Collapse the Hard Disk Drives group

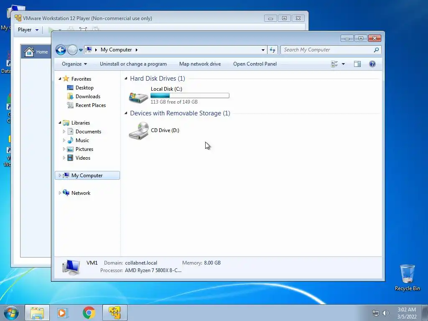click(126, 79)
